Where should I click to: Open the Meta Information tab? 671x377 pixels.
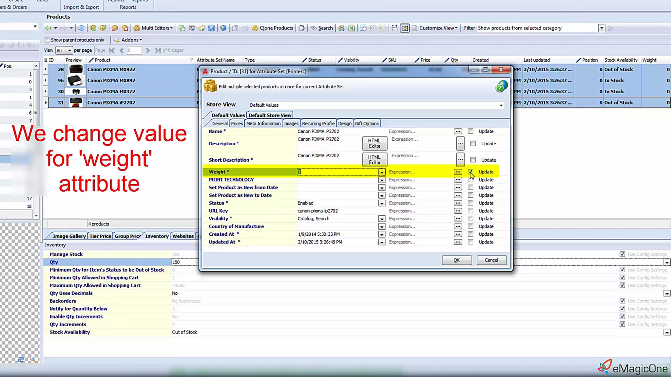(263, 124)
